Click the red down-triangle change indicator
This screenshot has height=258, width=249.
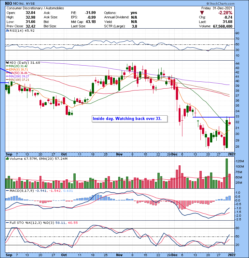point(202,13)
